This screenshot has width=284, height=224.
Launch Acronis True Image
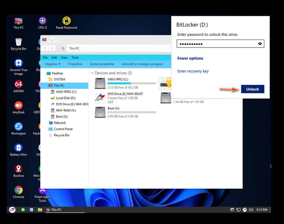click(18, 67)
